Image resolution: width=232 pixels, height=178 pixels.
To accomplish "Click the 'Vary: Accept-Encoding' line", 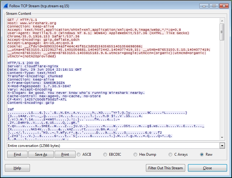I will [30, 90].
